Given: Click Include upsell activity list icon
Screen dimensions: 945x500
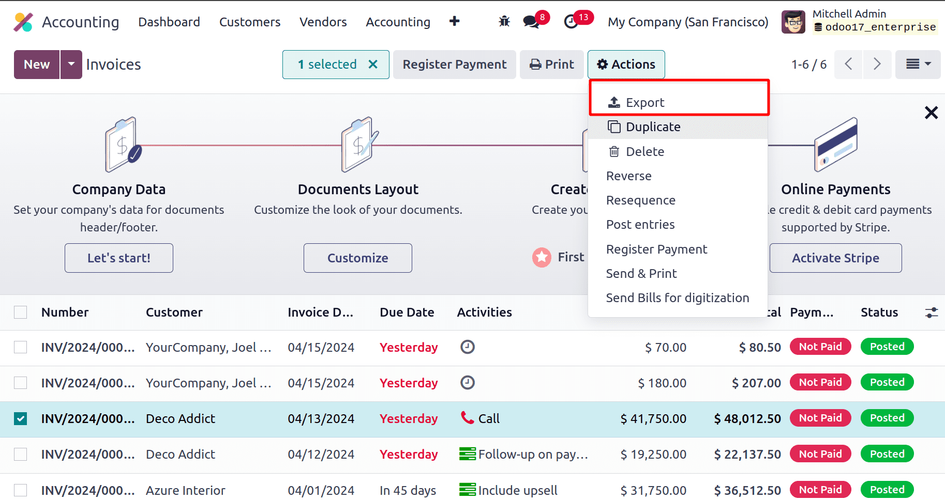Looking at the screenshot, I should (x=468, y=489).
